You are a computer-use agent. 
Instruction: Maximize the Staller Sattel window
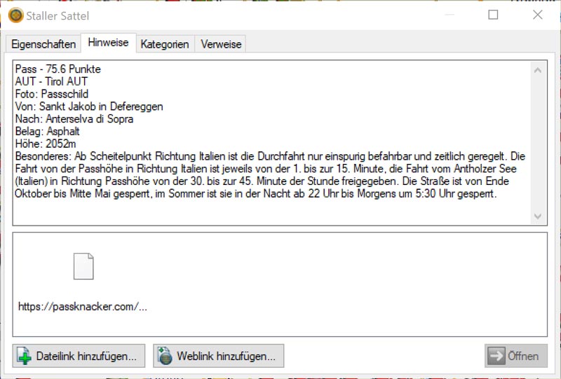493,15
